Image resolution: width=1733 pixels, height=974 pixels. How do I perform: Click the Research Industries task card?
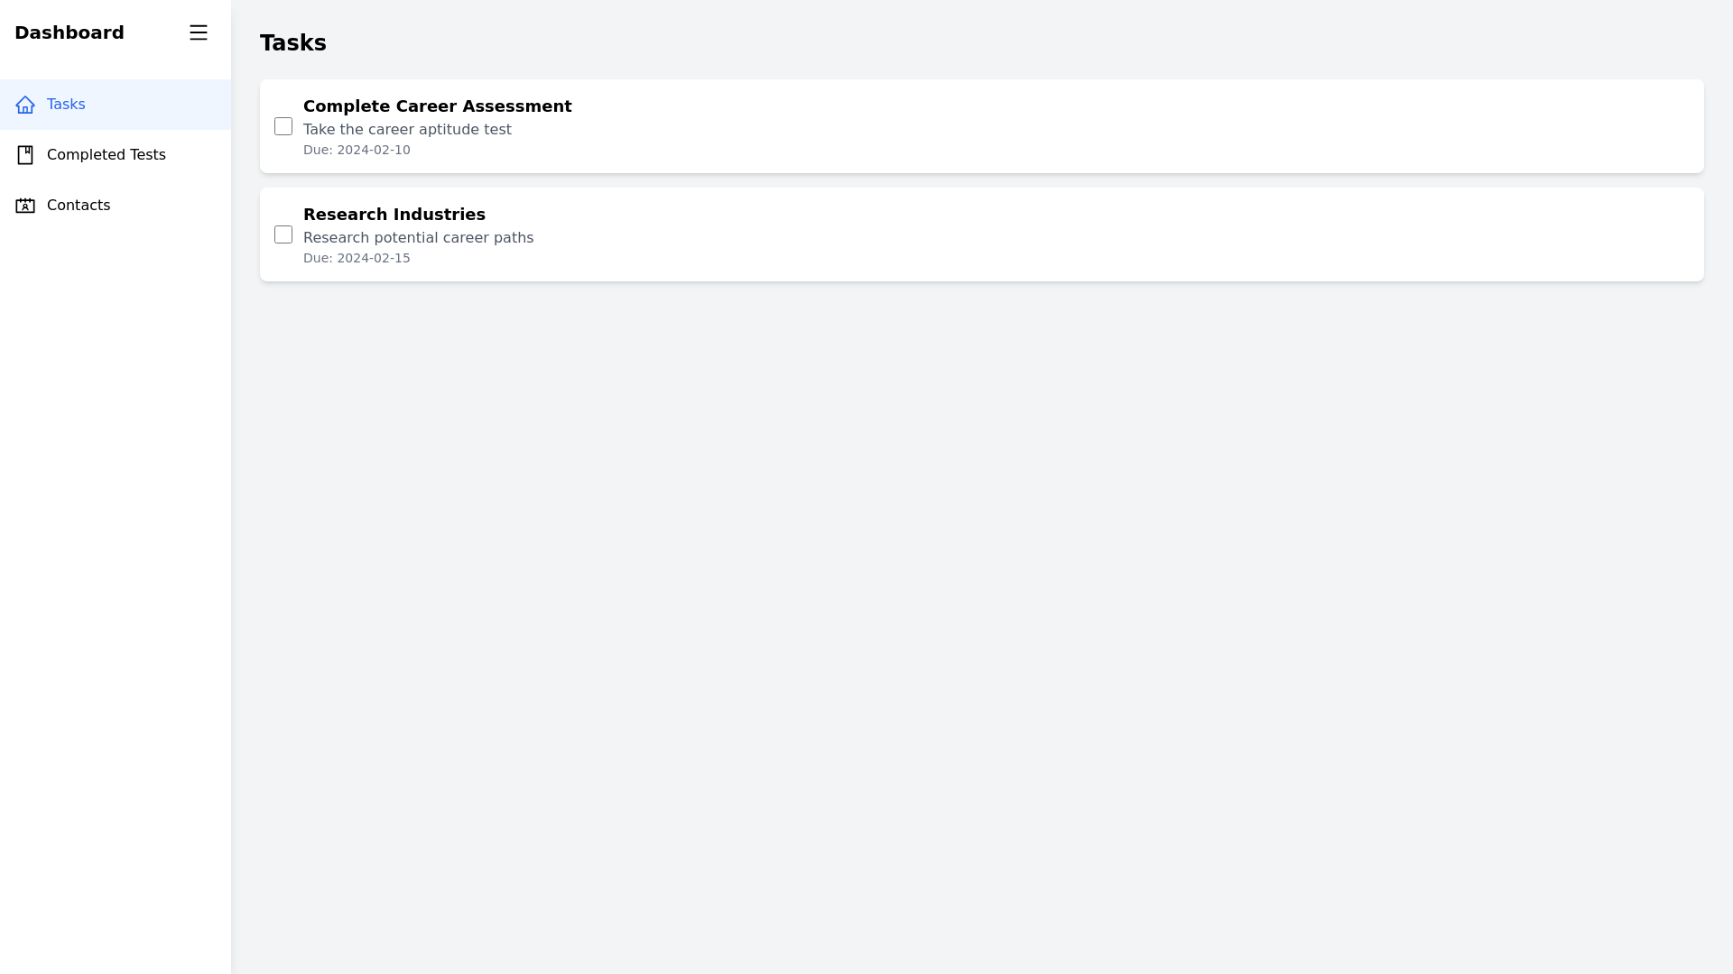pyautogui.click(x=1083, y=234)
